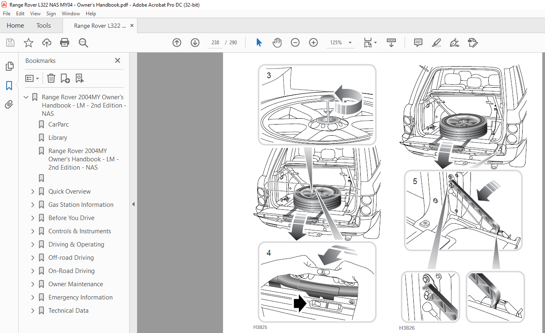Expand Off-road Driving bookmark

tap(33, 258)
